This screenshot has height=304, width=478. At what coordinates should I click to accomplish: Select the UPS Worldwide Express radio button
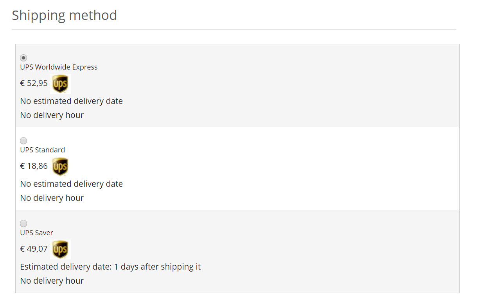click(23, 58)
